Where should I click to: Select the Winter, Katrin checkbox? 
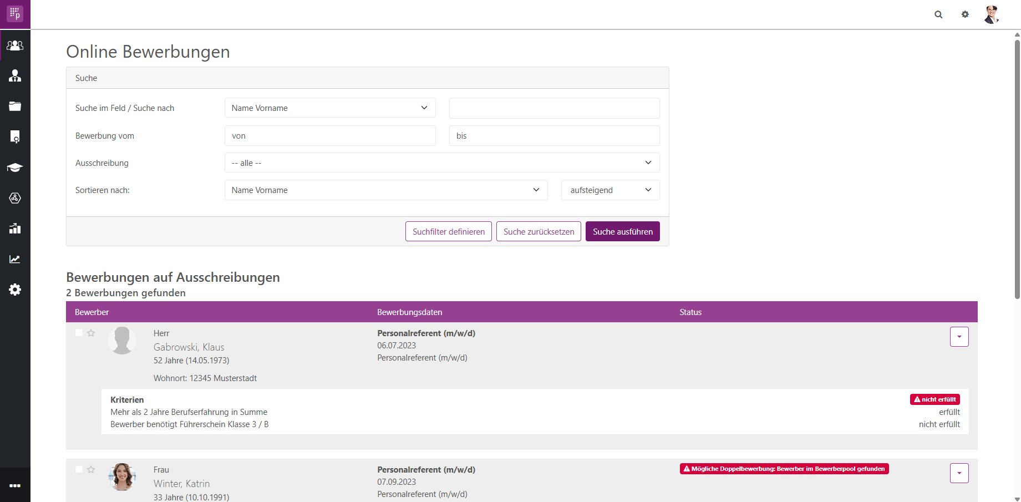(x=79, y=469)
